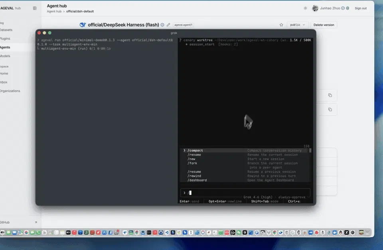Click the 'Open the Agent Dashboard' description

pos(270,180)
